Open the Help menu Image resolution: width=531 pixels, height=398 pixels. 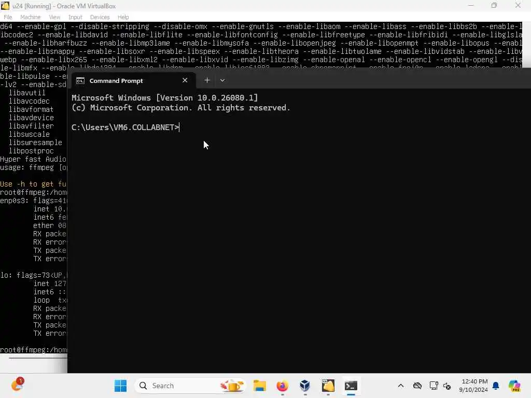pyautogui.click(x=123, y=17)
